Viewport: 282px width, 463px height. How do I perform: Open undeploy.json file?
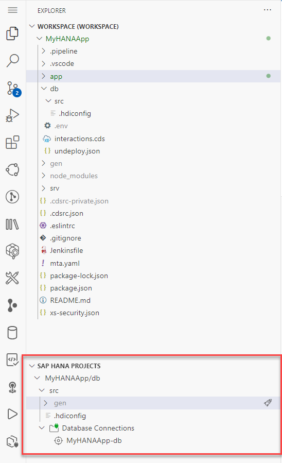[x=77, y=151]
